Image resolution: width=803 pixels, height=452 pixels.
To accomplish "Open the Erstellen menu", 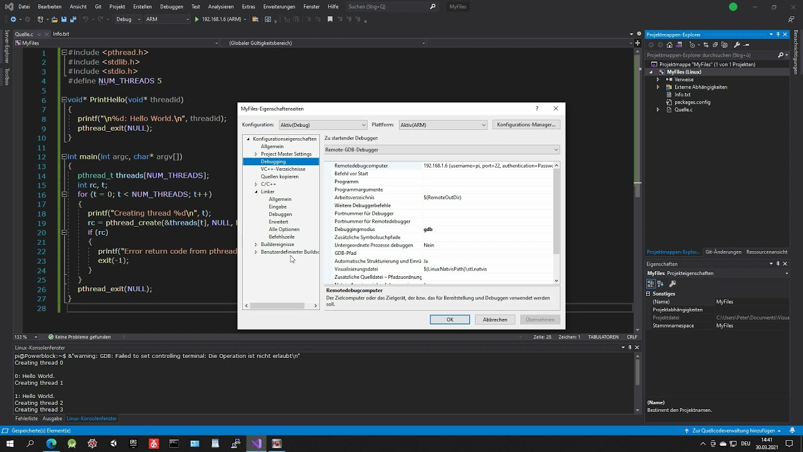I will (x=142, y=6).
